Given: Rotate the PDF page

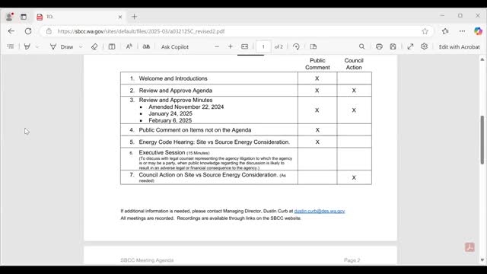Looking at the screenshot, I should click(x=296, y=46).
